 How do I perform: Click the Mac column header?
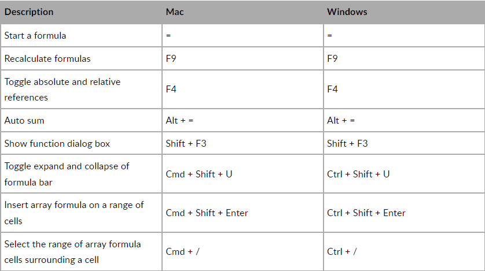175,12
